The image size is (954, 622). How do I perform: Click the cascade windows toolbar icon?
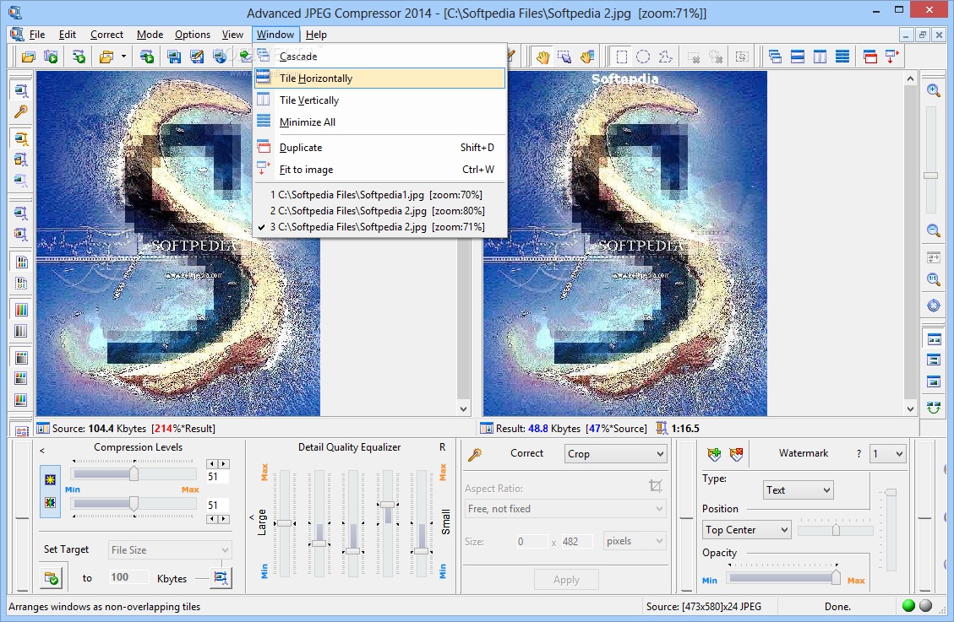(775, 57)
